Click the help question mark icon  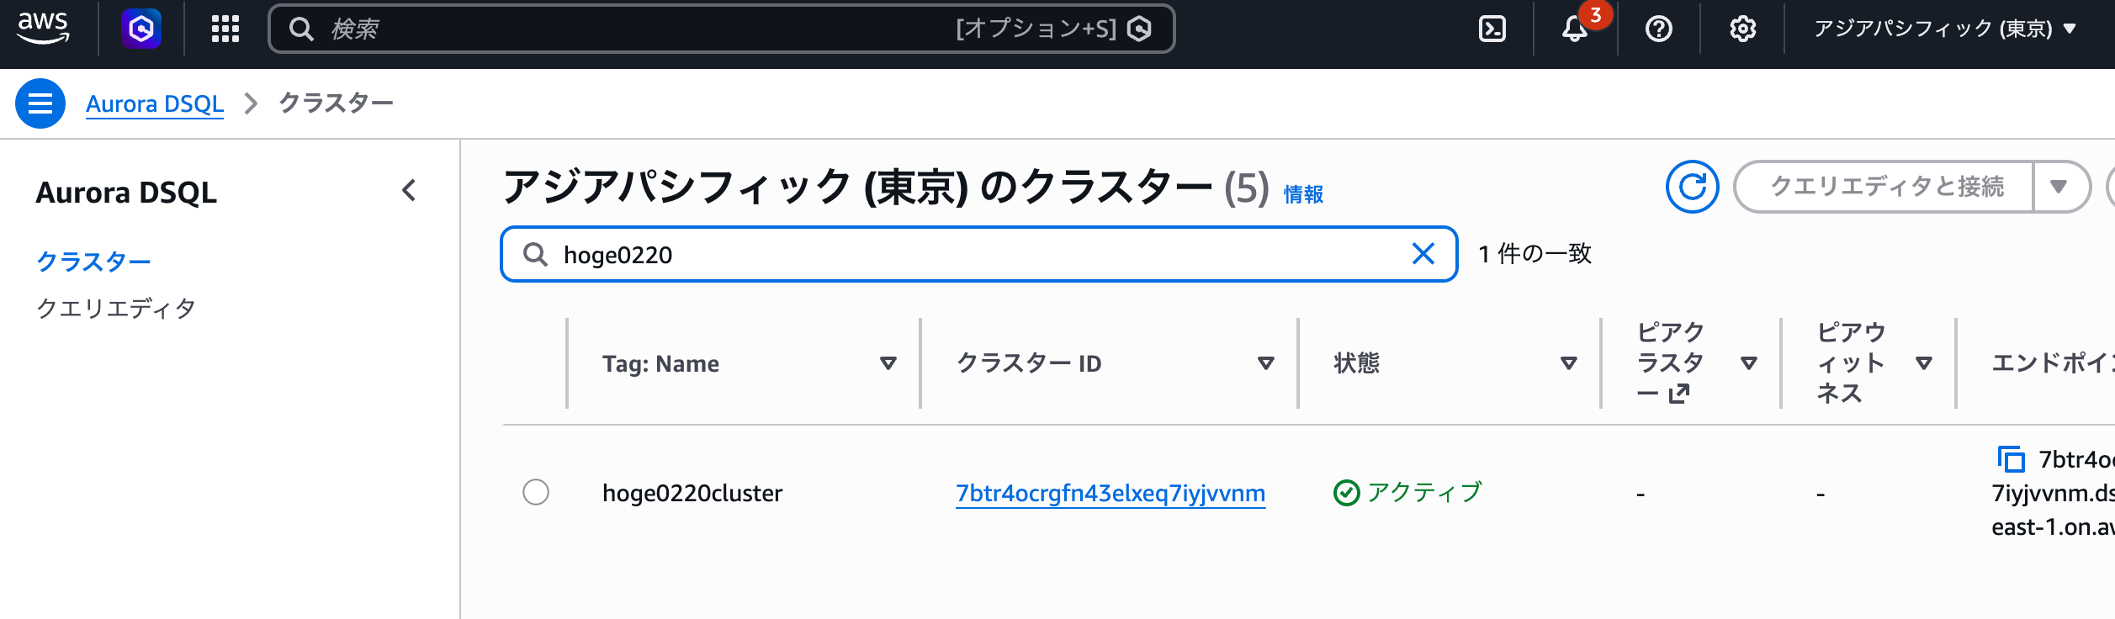[x=1659, y=29]
